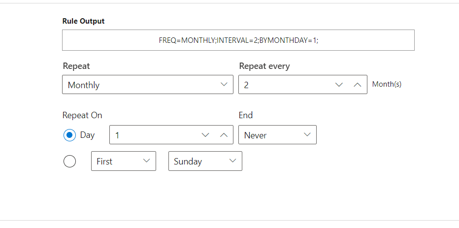Open the Repeat Monthly dropdown
This screenshot has width=459, height=228.
coord(147,85)
